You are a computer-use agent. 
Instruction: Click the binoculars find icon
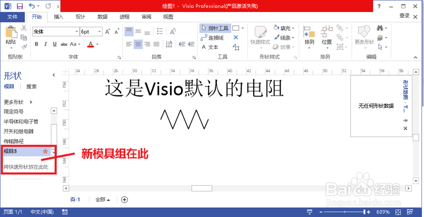(x=380, y=28)
